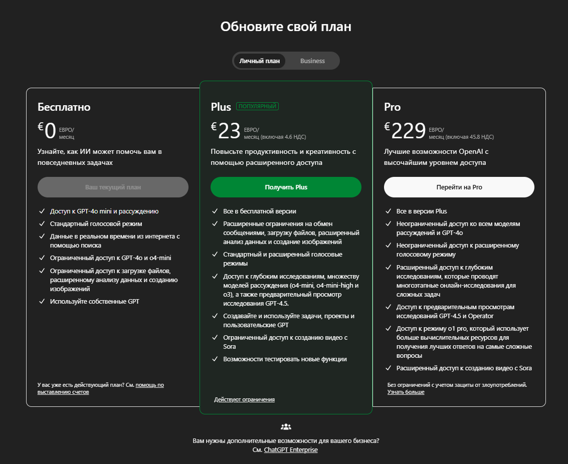Click the checkmark beside Доступ к GPT-4o mini
Image resolution: width=568 pixels, height=464 pixels.
coord(42,211)
